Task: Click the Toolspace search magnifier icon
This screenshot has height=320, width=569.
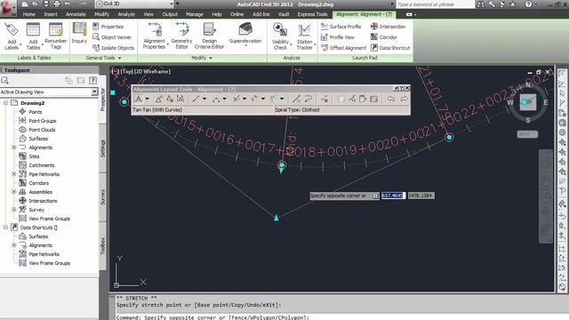Action: (4, 81)
